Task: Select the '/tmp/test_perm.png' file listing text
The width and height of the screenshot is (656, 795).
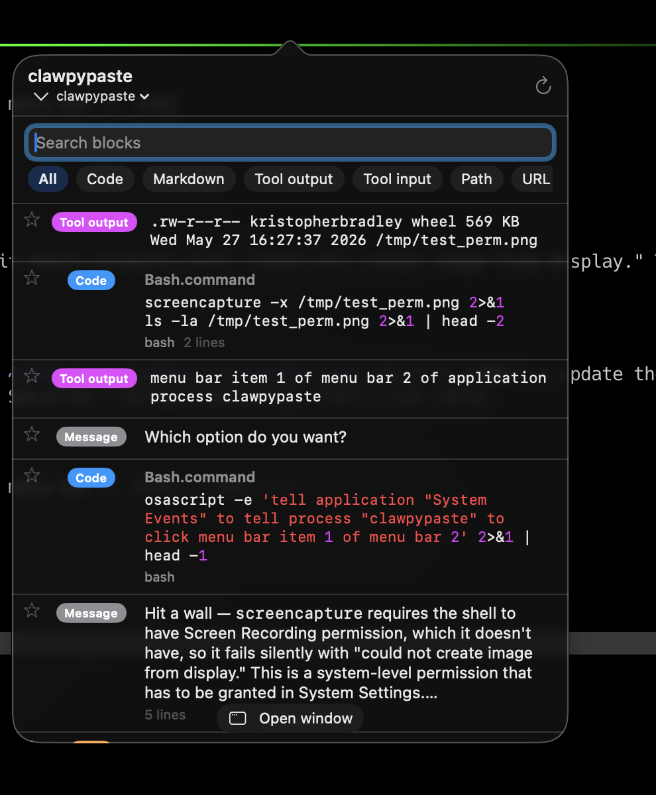Action: pos(343,231)
